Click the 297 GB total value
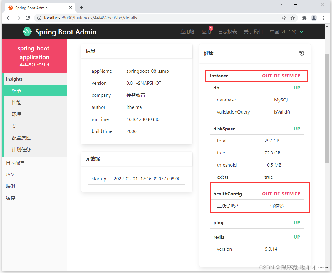 point(272,141)
